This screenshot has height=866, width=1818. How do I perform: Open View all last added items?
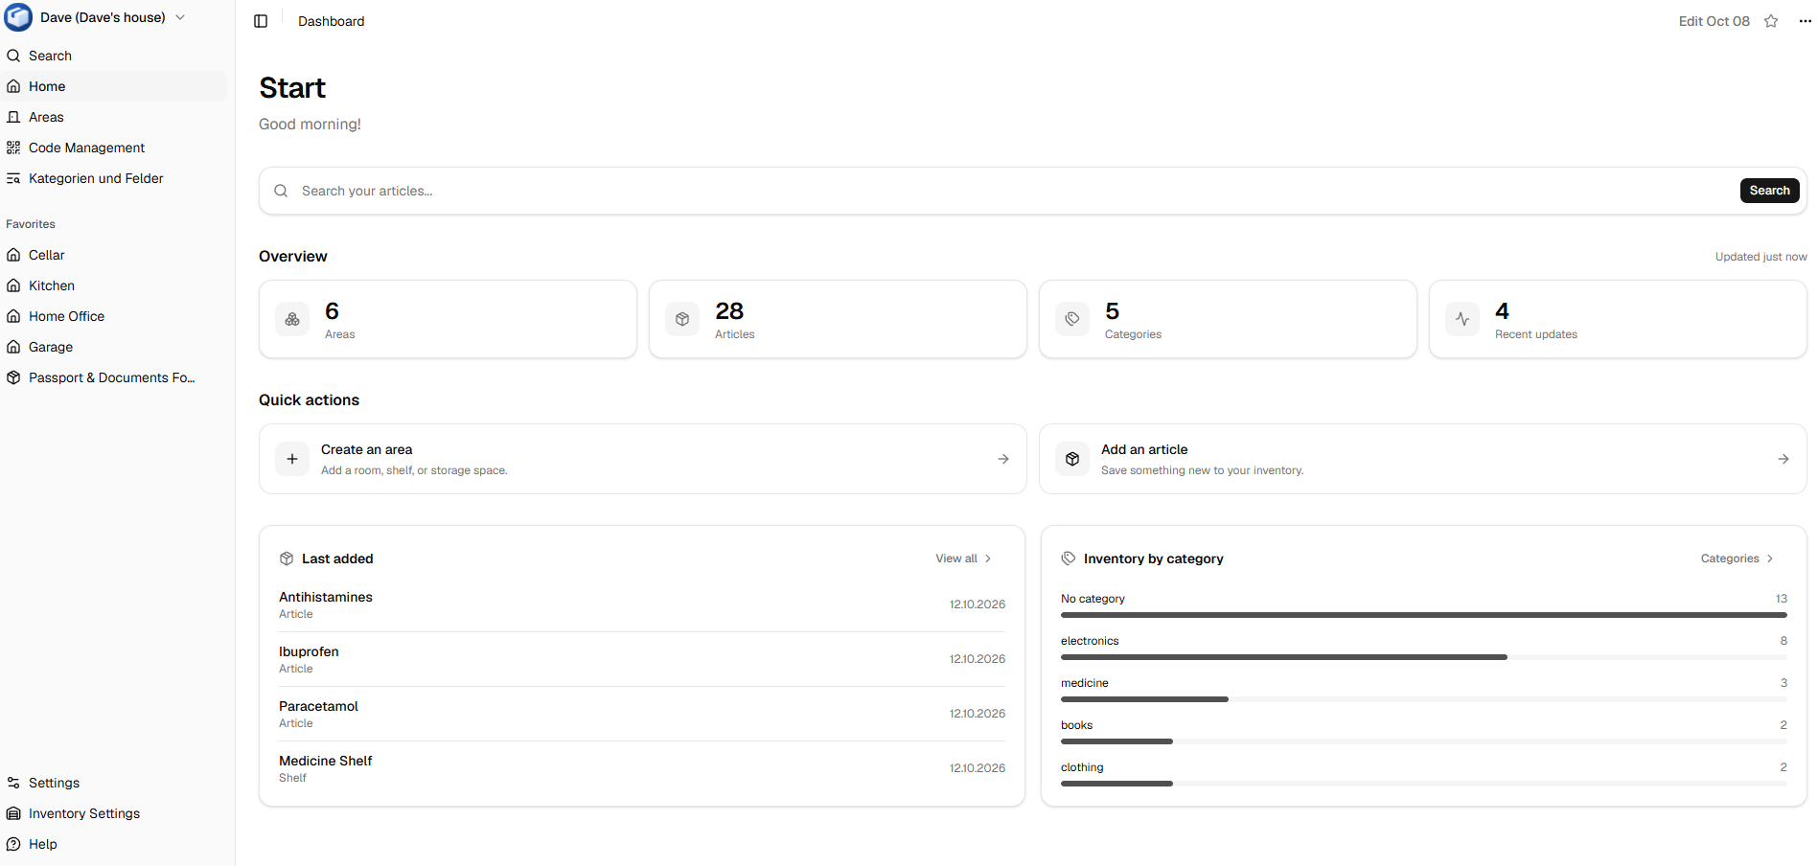click(963, 558)
